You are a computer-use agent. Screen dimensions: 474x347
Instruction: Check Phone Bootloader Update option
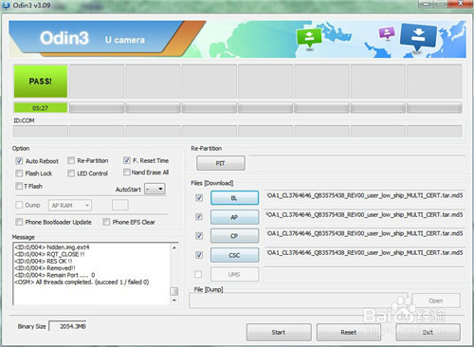click(x=19, y=222)
